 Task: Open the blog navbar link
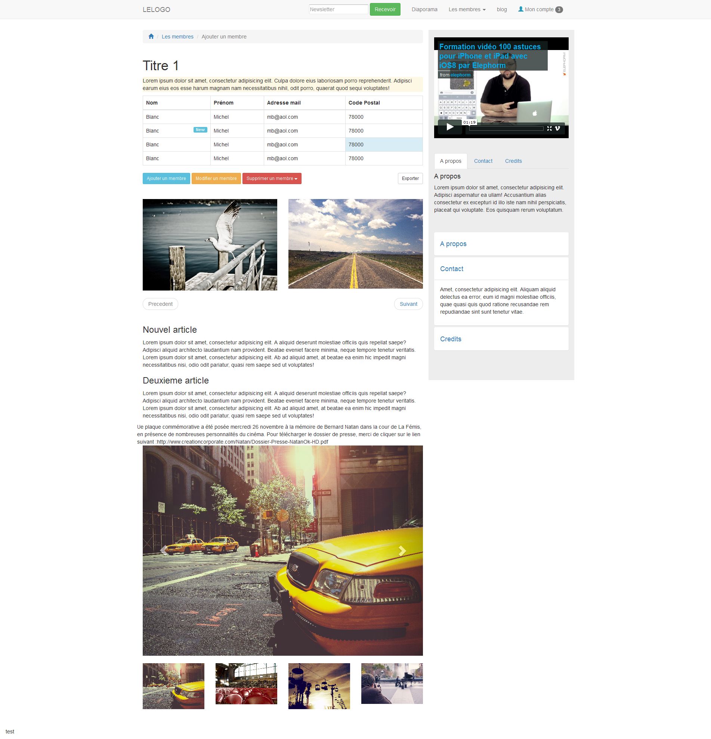[x=502, y=9]
